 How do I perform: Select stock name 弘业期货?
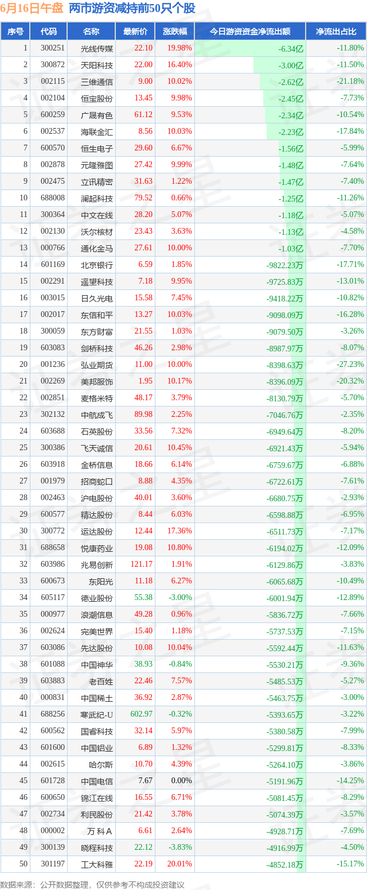point(97,365)
